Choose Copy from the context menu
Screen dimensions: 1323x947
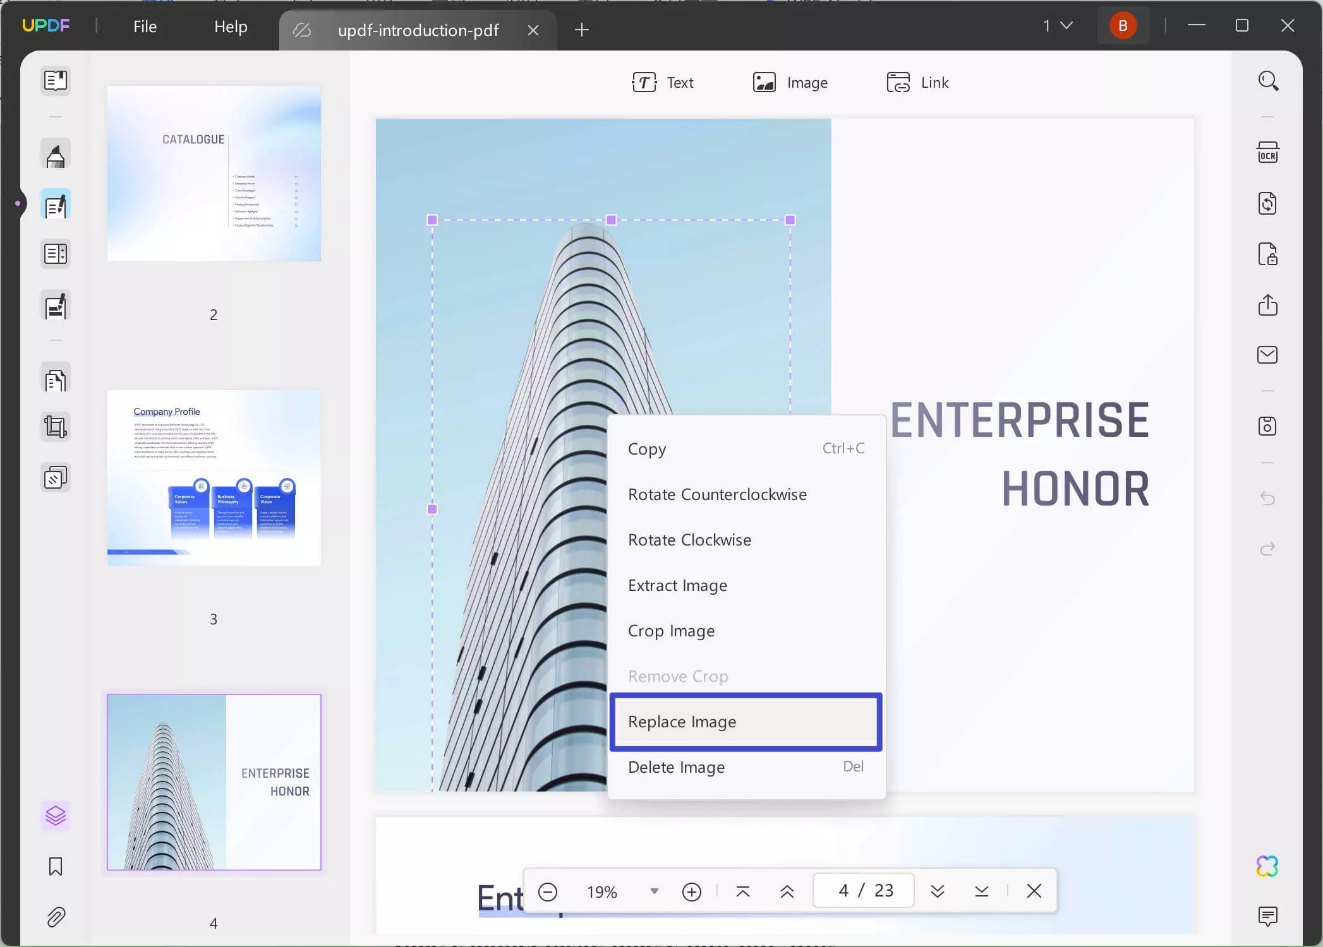(746, 449)
